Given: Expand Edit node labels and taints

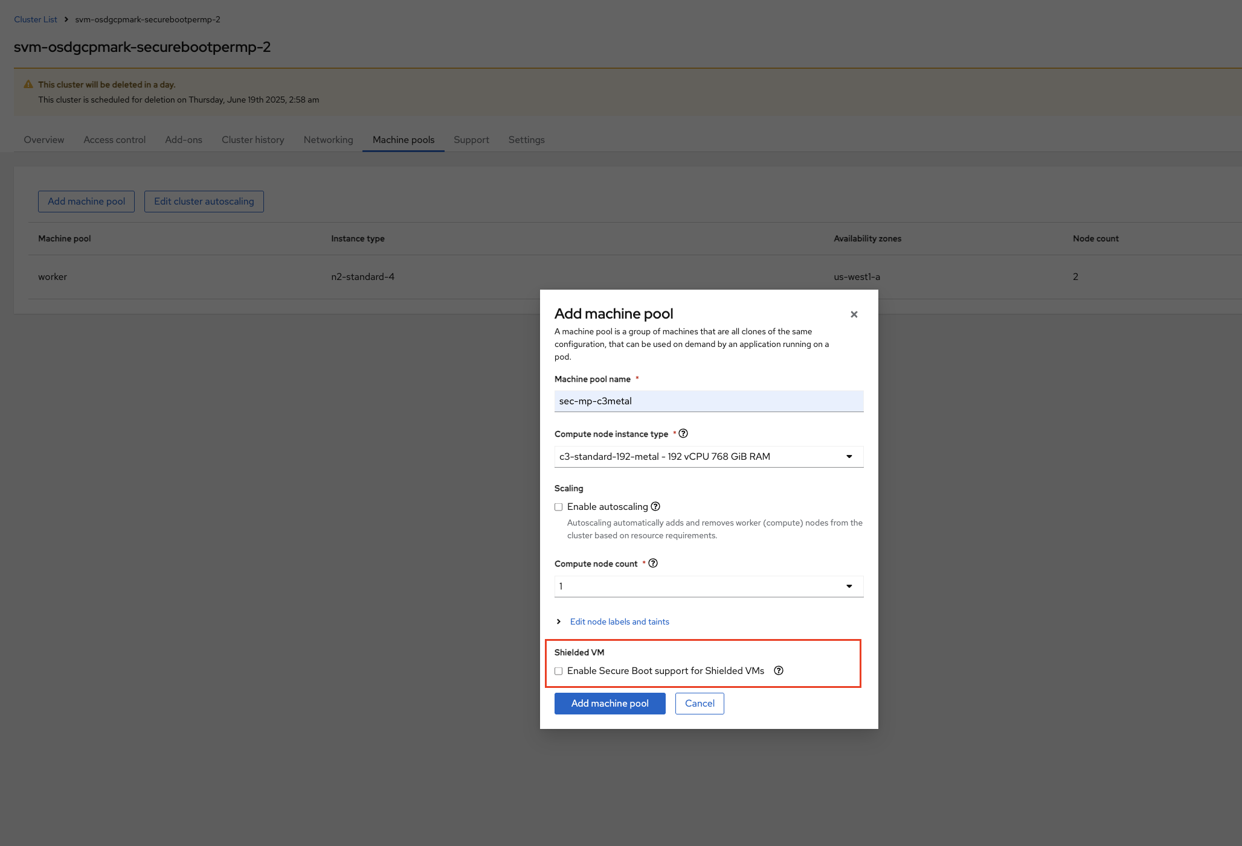Looking at the screenshot, I should coord(619,622).
